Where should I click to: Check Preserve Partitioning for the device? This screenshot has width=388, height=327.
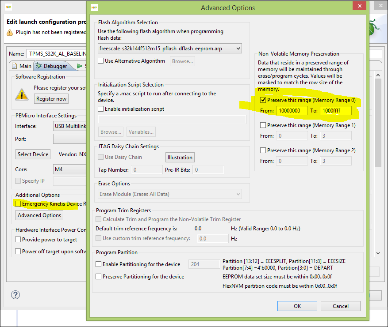click(99, 276)
